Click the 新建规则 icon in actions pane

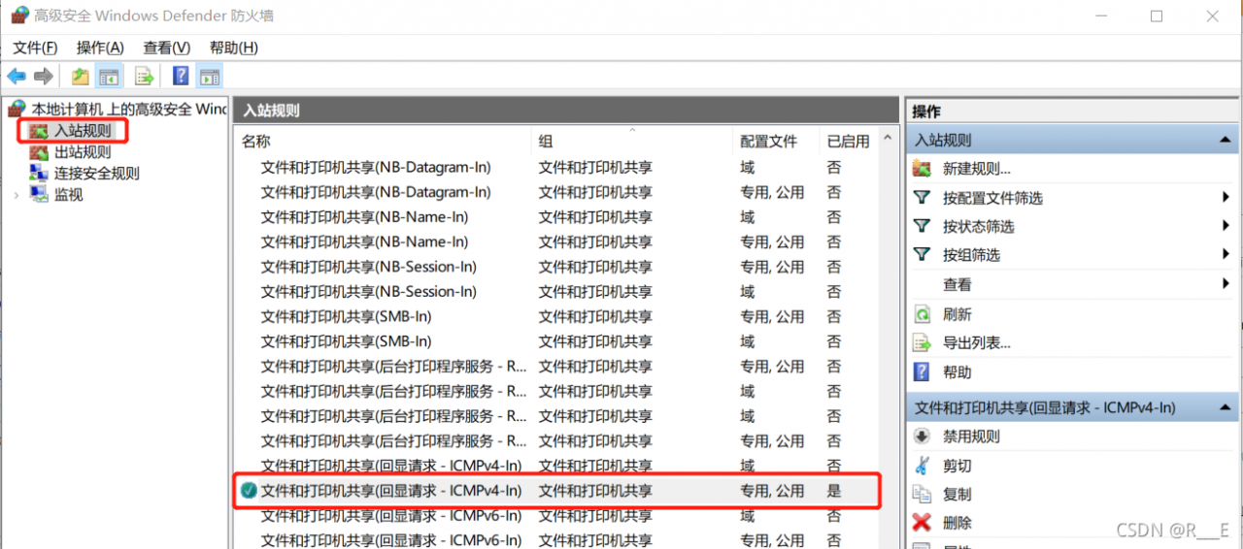[923, 169]
